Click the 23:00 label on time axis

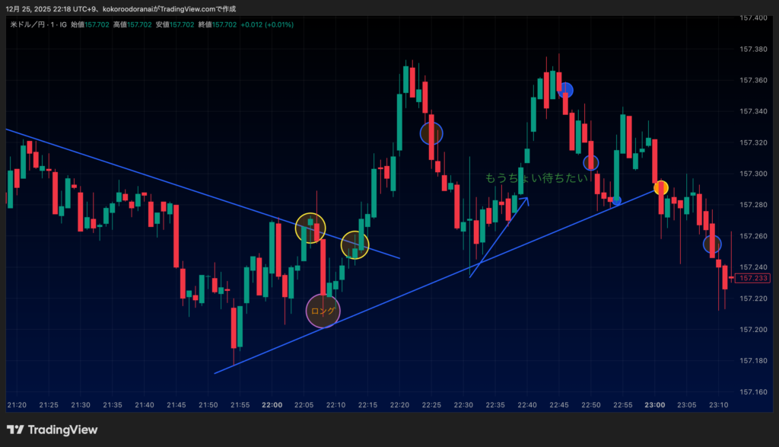click(655, 404)
